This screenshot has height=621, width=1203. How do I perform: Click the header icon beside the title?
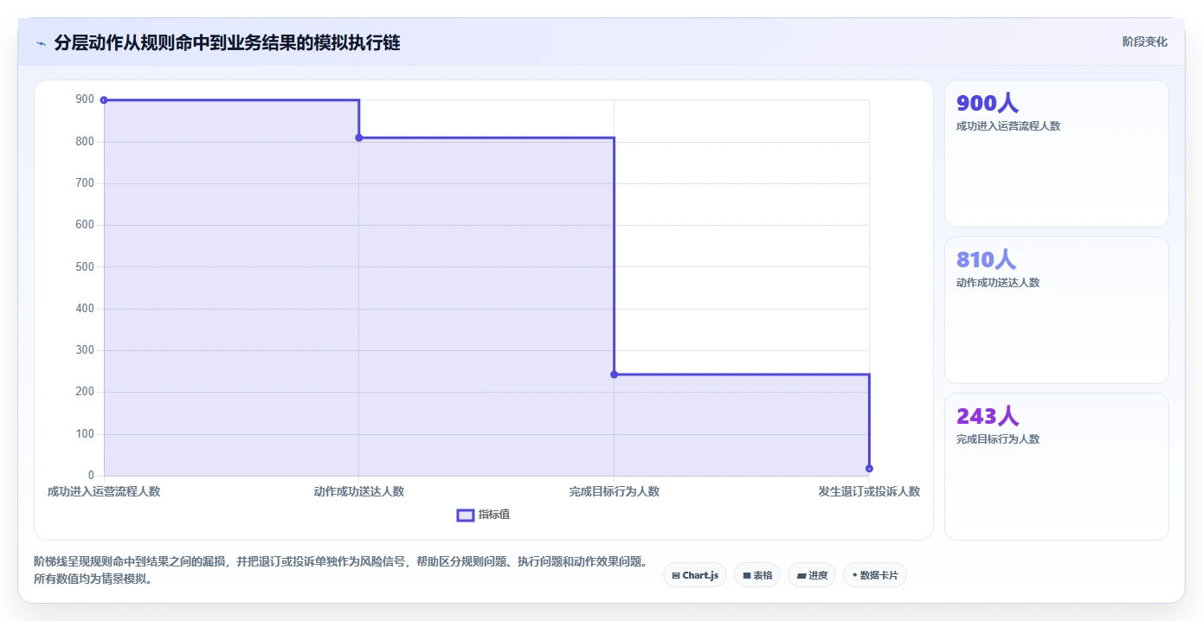click(x=41, y=43)
